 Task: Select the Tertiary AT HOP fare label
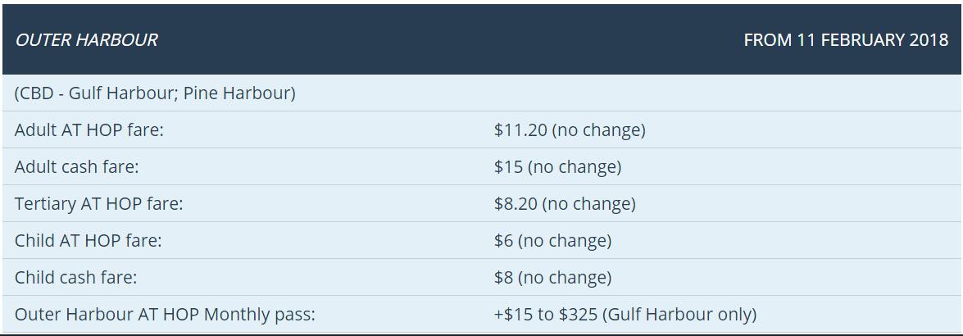click(x=99, y=203)
